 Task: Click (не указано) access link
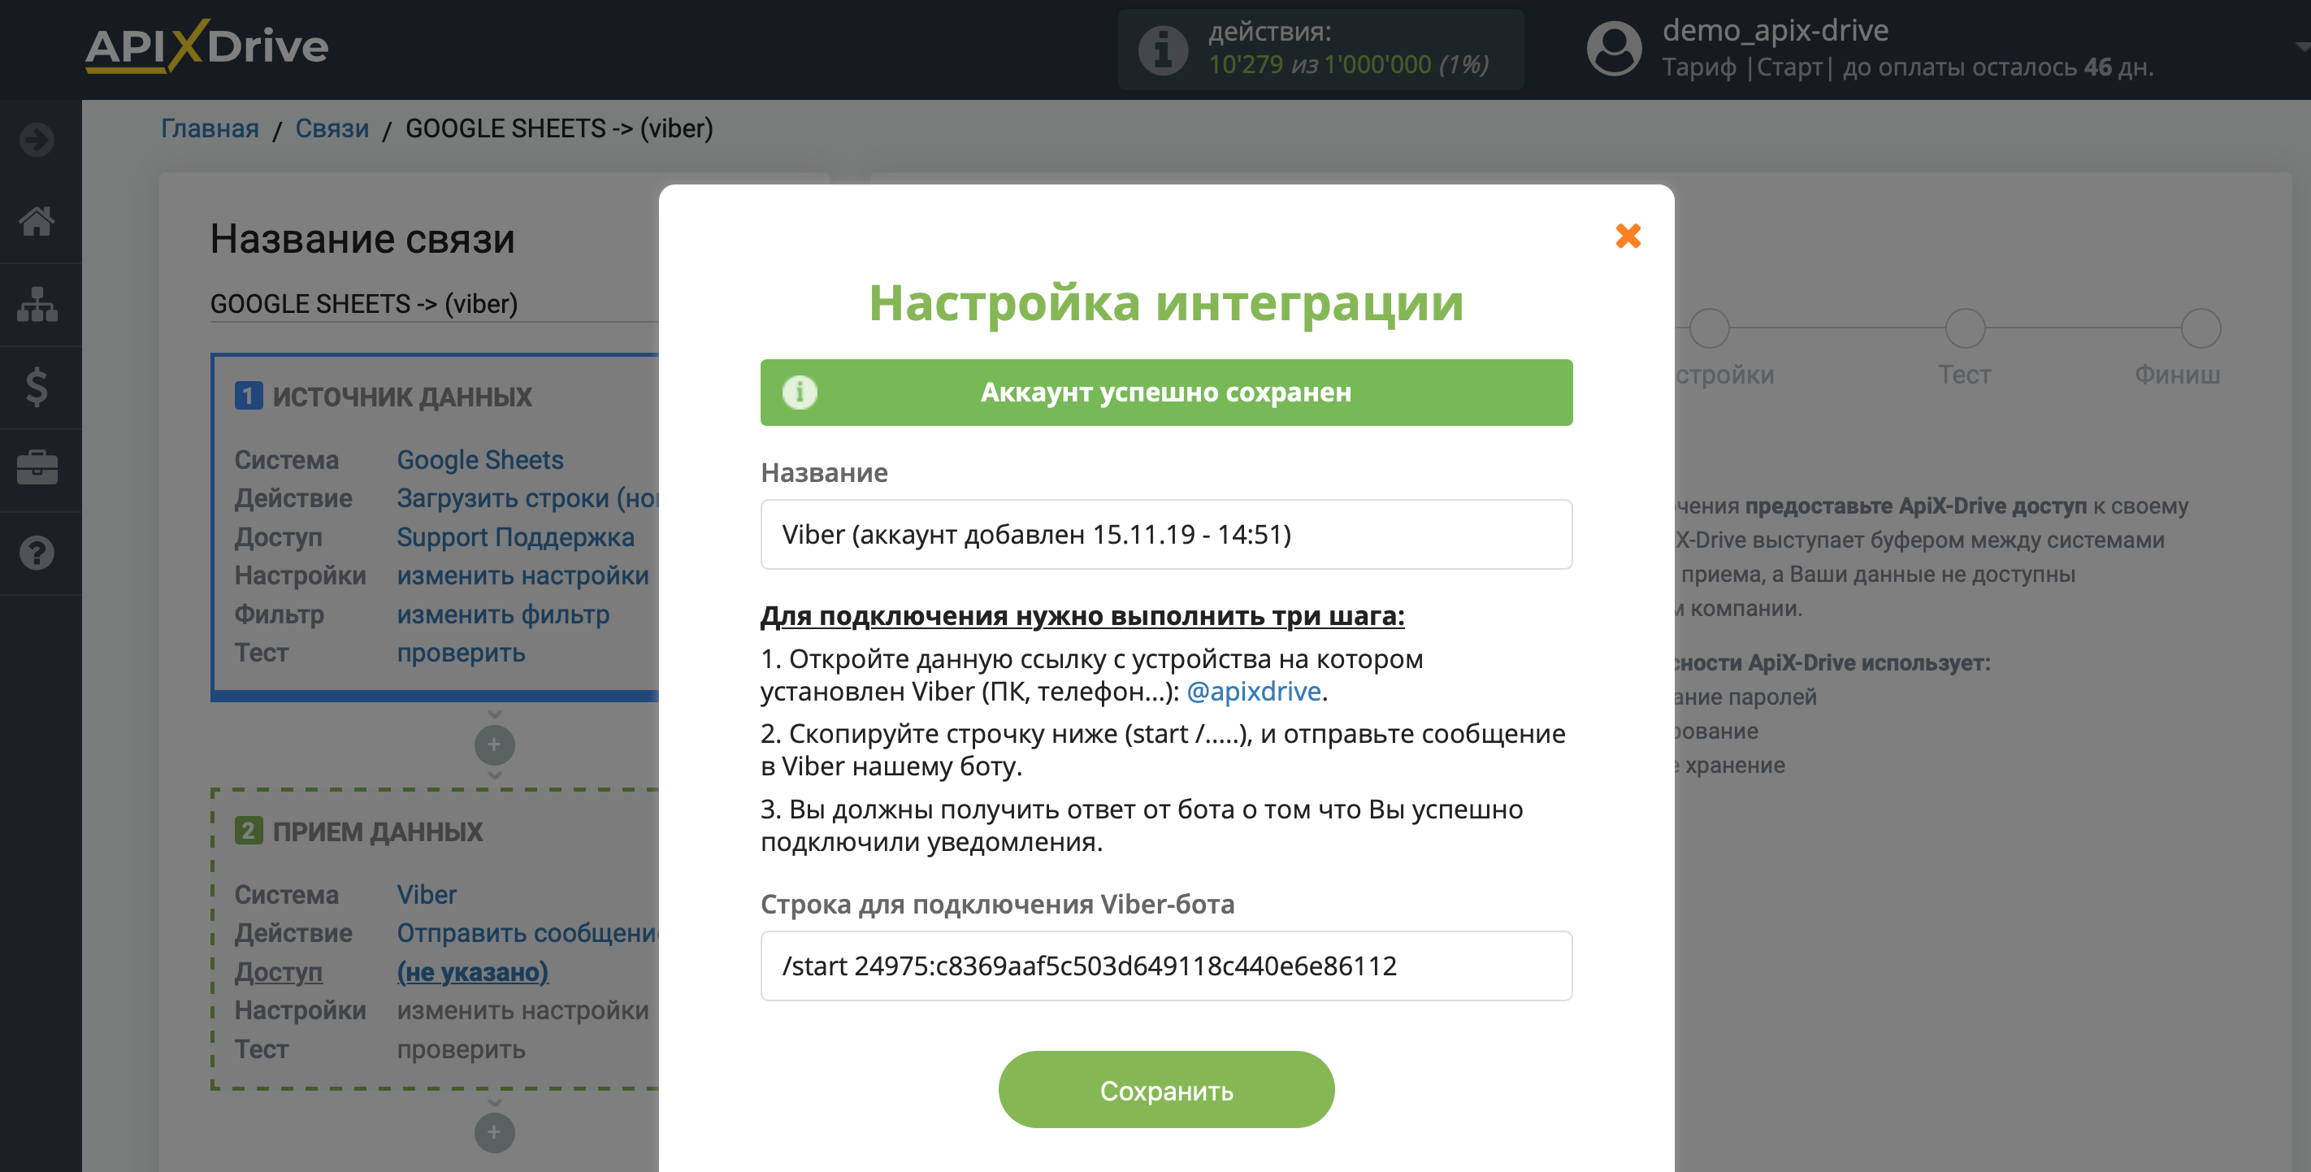(x=473, y=972)
